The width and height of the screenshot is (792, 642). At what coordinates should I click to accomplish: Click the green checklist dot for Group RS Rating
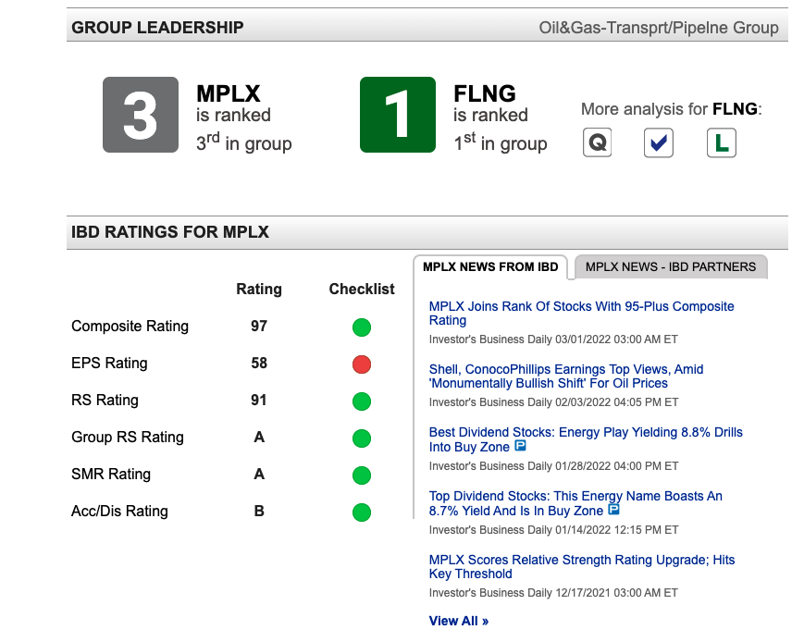362,438
